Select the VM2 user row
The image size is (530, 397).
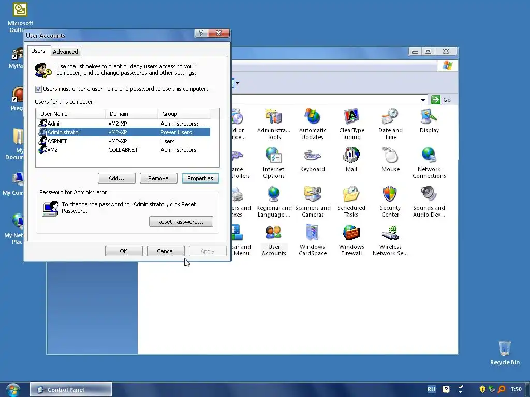[124, 150]
